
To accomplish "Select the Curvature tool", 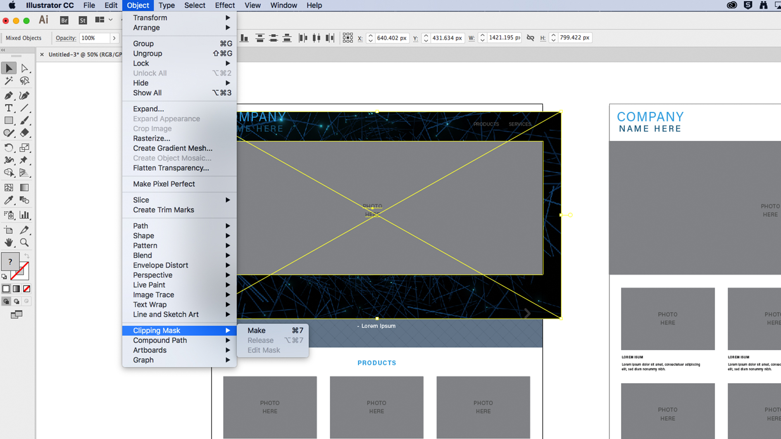I will tap(24, 95).
